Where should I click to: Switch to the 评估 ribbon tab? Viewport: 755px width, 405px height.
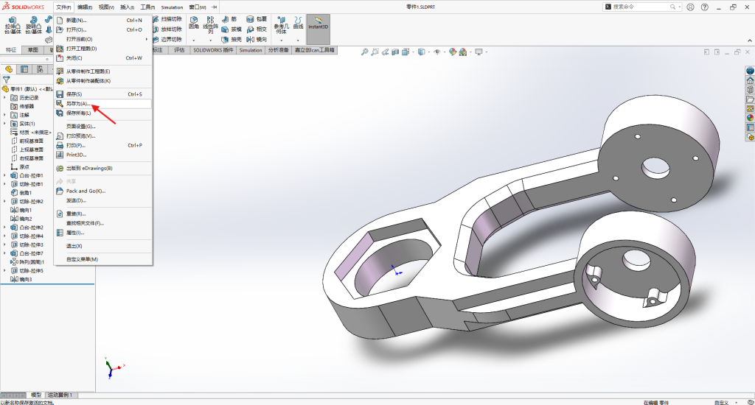pos(179,50)
